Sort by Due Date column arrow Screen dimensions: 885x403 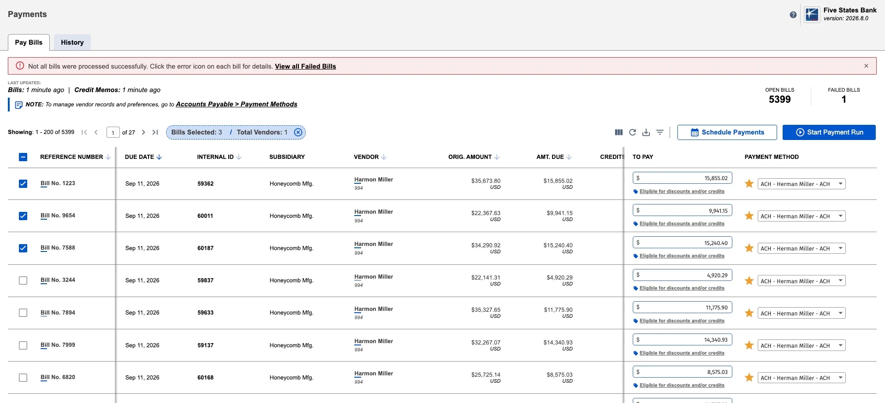click(x=159, y=157)
